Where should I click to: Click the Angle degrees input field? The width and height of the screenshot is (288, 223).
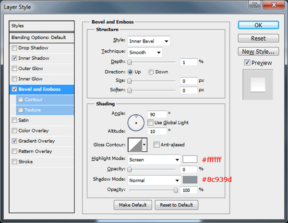157,114
